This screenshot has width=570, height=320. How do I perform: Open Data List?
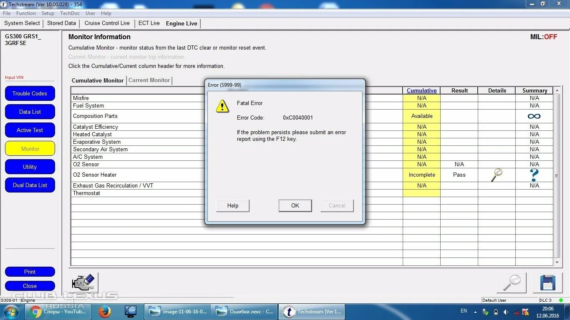(30, 112)
